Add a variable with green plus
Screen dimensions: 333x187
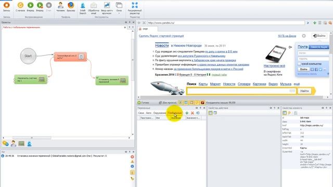[x=187, y=113]
